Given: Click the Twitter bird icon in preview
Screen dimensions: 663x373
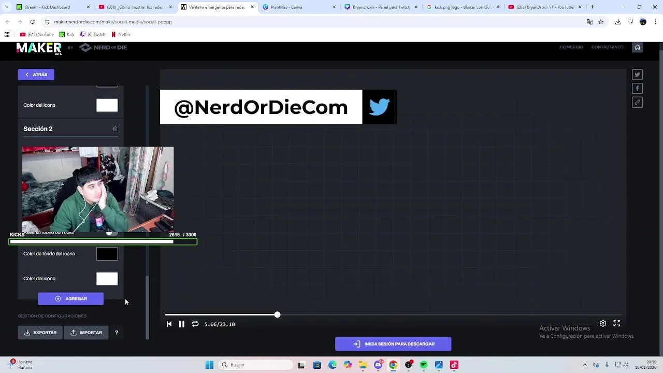Looking at the screenshot, I should coord(379,107).
